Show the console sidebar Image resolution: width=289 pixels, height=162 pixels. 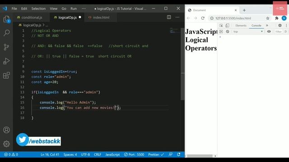tap(221, 31)
